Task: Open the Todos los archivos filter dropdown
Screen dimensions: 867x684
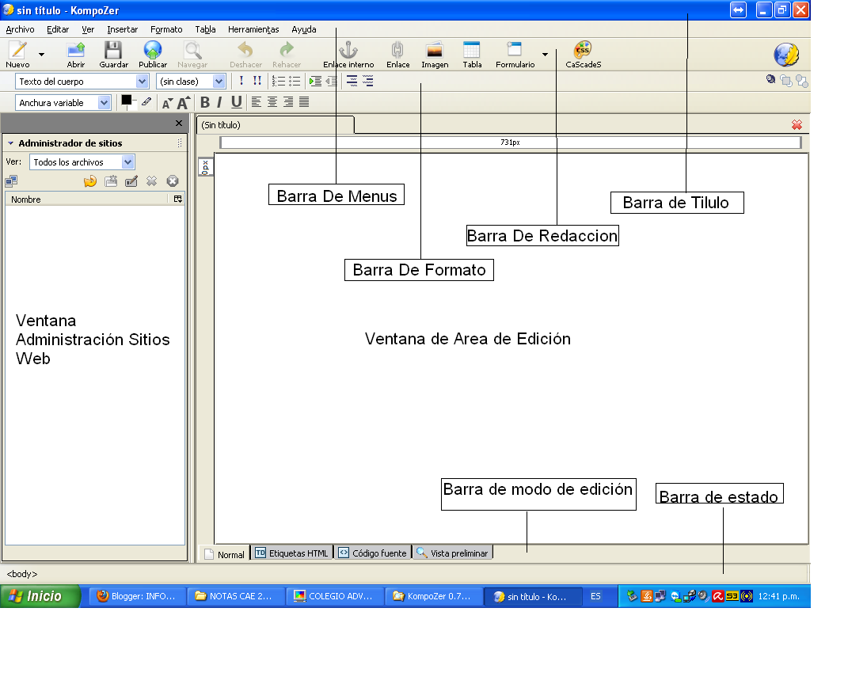Action: click(127, 162)
